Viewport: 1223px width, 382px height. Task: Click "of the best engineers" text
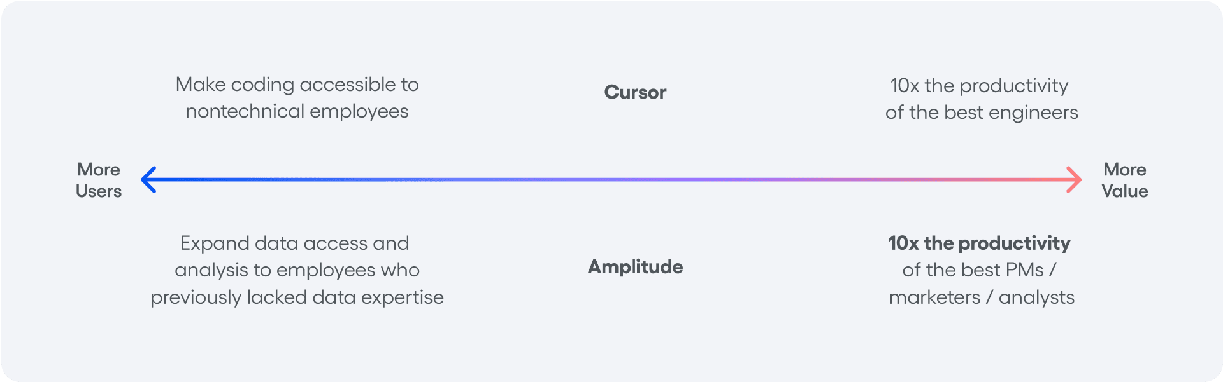(982, 113)
